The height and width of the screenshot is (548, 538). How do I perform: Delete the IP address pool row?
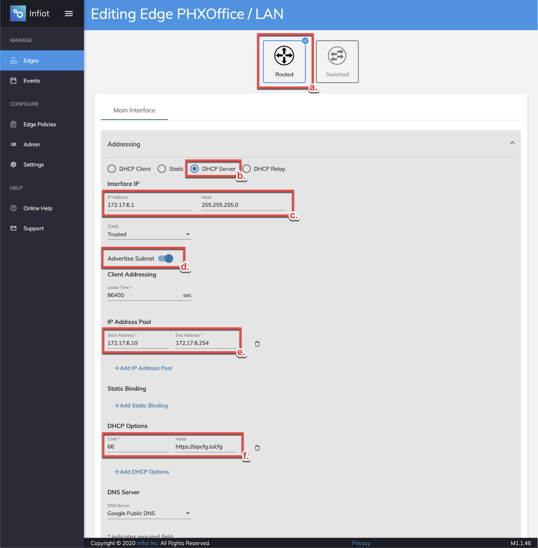[x=257, y=344]
